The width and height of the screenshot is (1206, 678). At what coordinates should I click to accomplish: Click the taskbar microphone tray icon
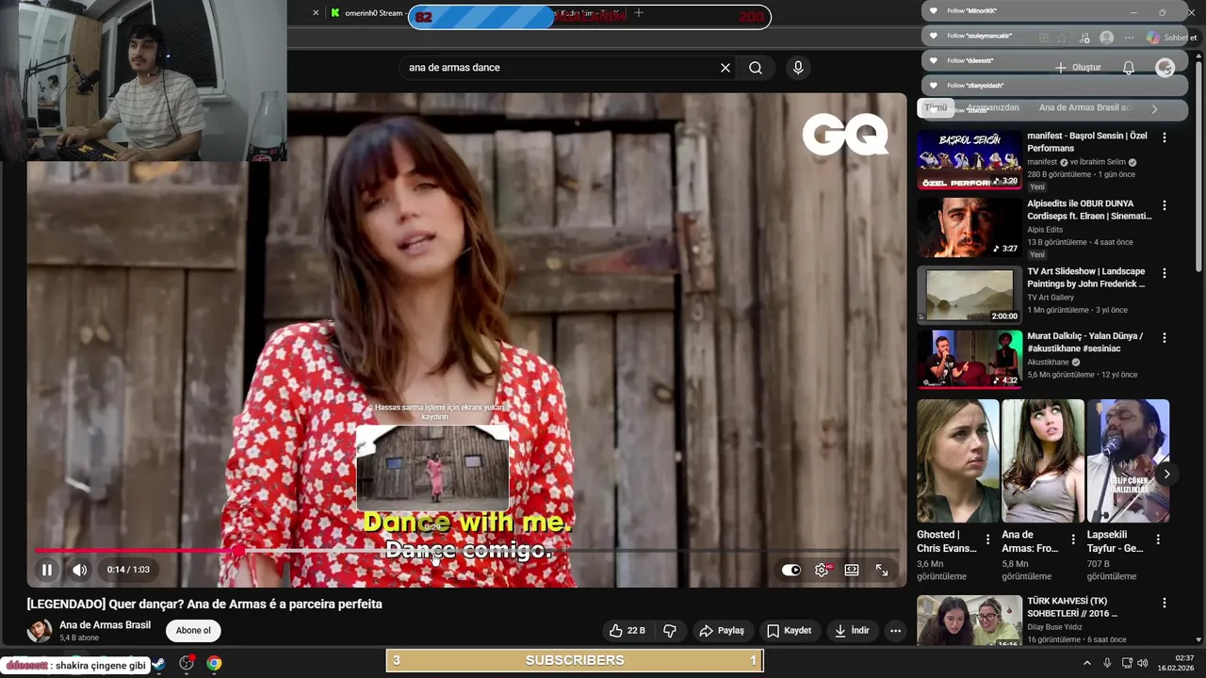(x=1107, y=663)
